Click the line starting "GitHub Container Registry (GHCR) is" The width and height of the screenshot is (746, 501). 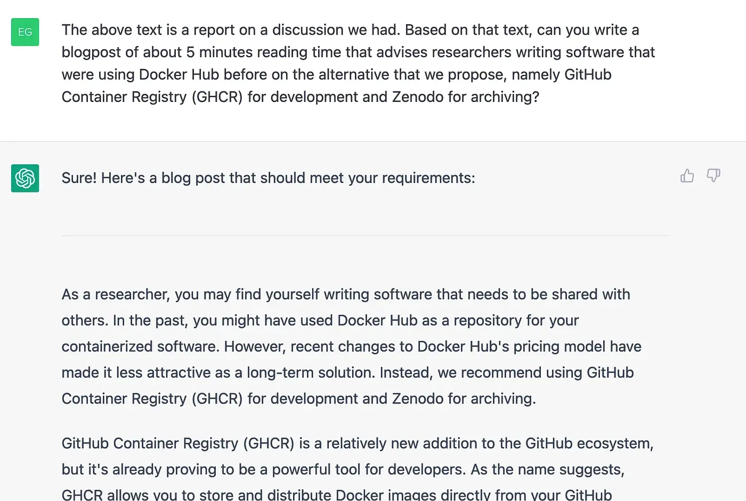point(358,443)
